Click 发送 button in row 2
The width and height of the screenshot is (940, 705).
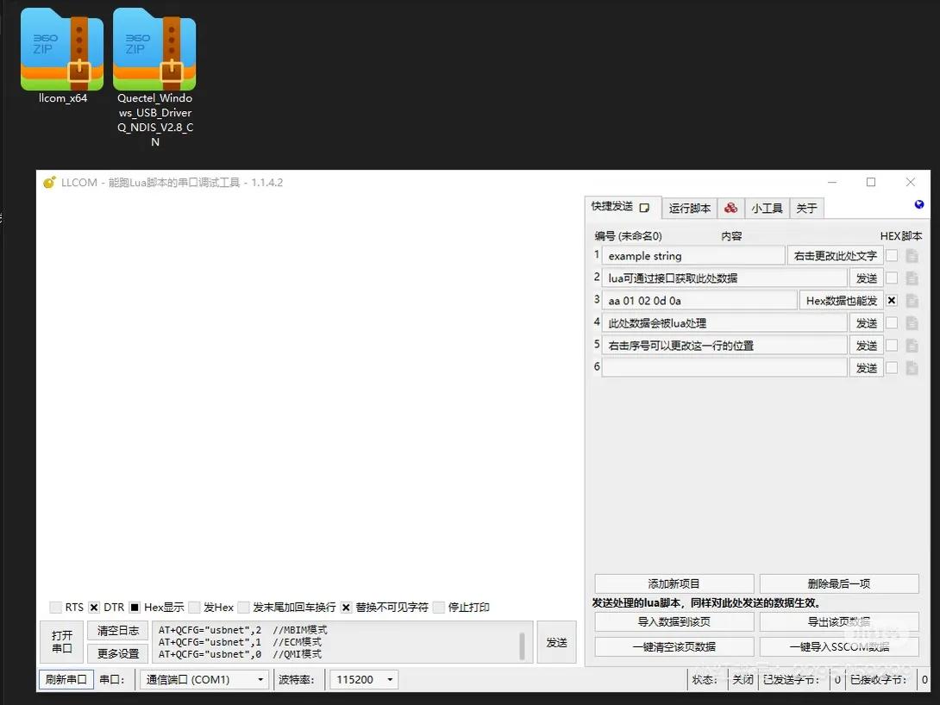[866, 278]
